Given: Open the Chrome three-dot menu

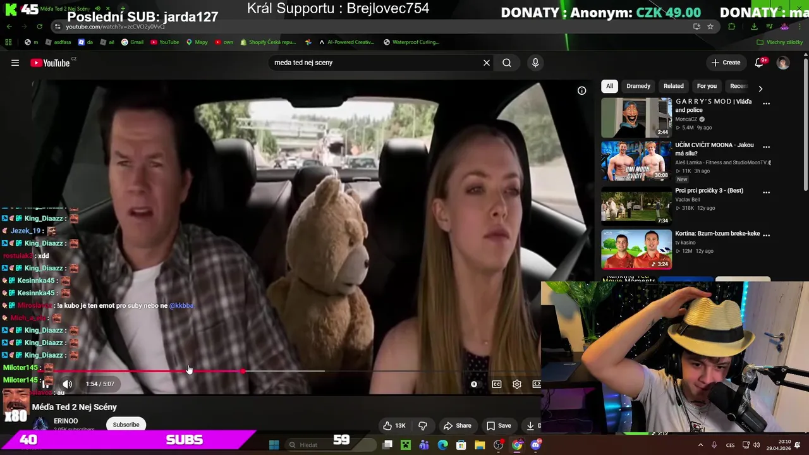Looking at the screenshot, I should (x=800, y=27).
